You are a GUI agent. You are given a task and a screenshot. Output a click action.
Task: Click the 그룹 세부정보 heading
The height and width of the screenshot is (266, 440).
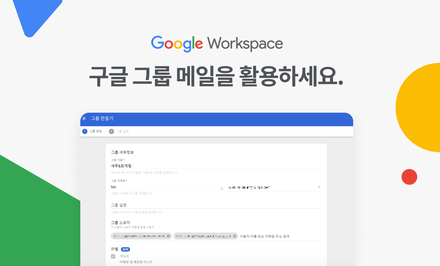122,152
